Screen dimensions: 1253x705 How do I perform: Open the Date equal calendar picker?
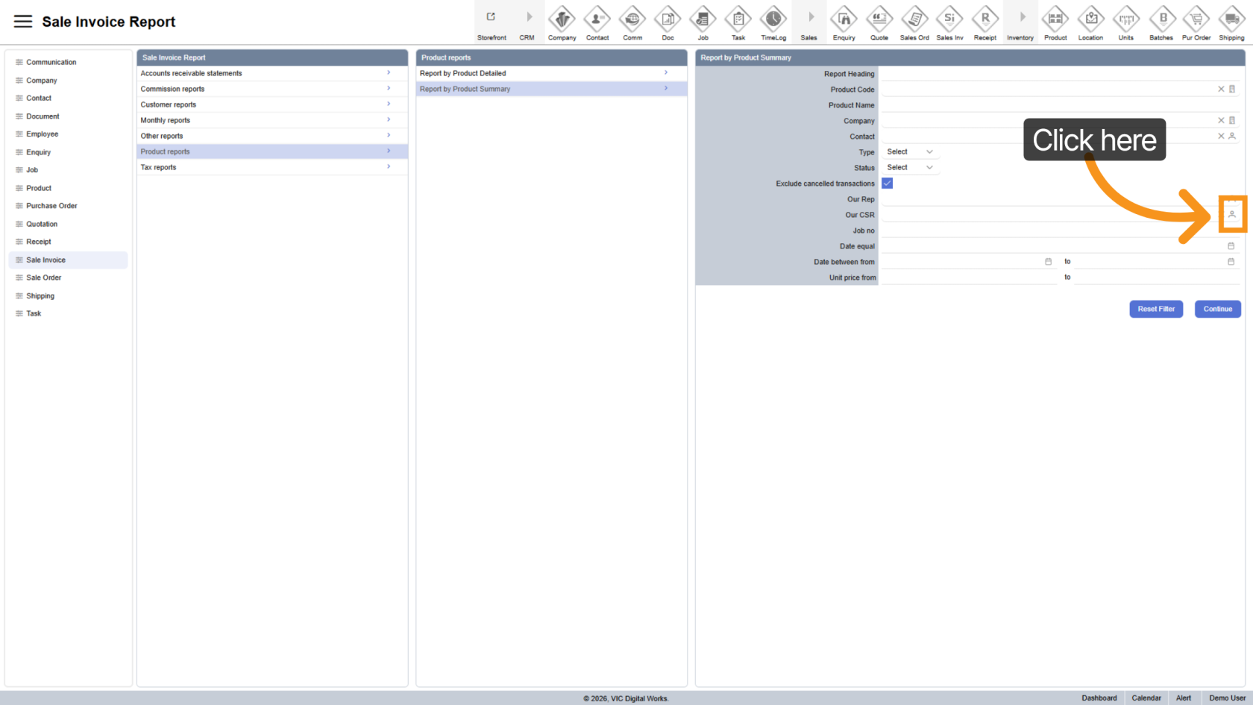click(x=1231, y=246)
